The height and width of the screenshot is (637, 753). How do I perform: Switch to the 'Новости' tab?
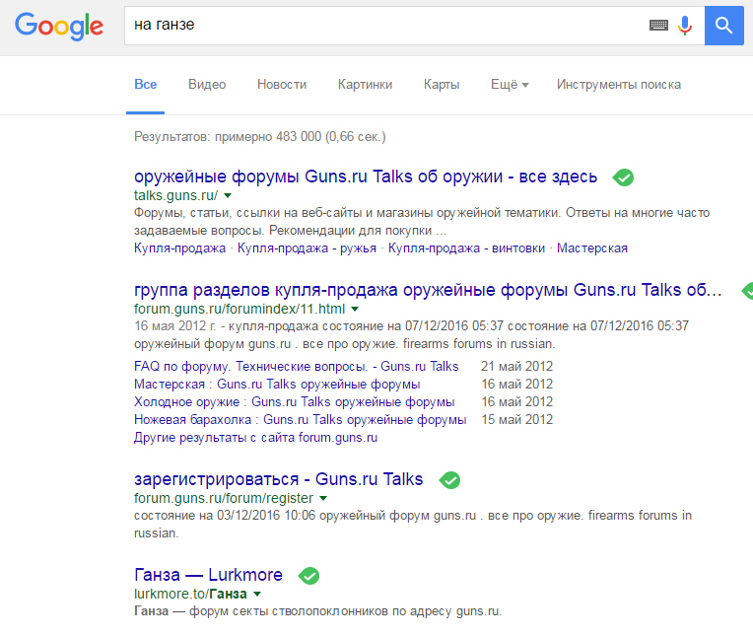pyautogui.click(x=282, y=85)
